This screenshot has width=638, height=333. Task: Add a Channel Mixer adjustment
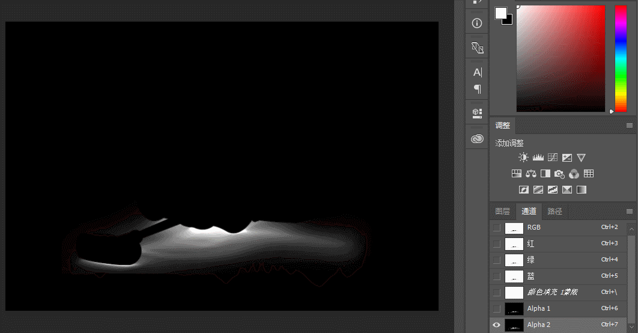[574, 174]
